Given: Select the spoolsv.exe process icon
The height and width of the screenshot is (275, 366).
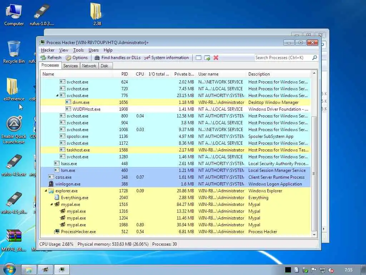Looking at the screenshot, I should pyautogui.click(x=63, y=136).
